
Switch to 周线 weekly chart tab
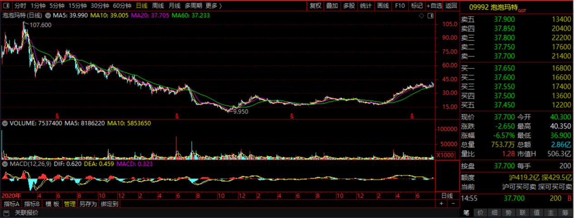(158, 6)
